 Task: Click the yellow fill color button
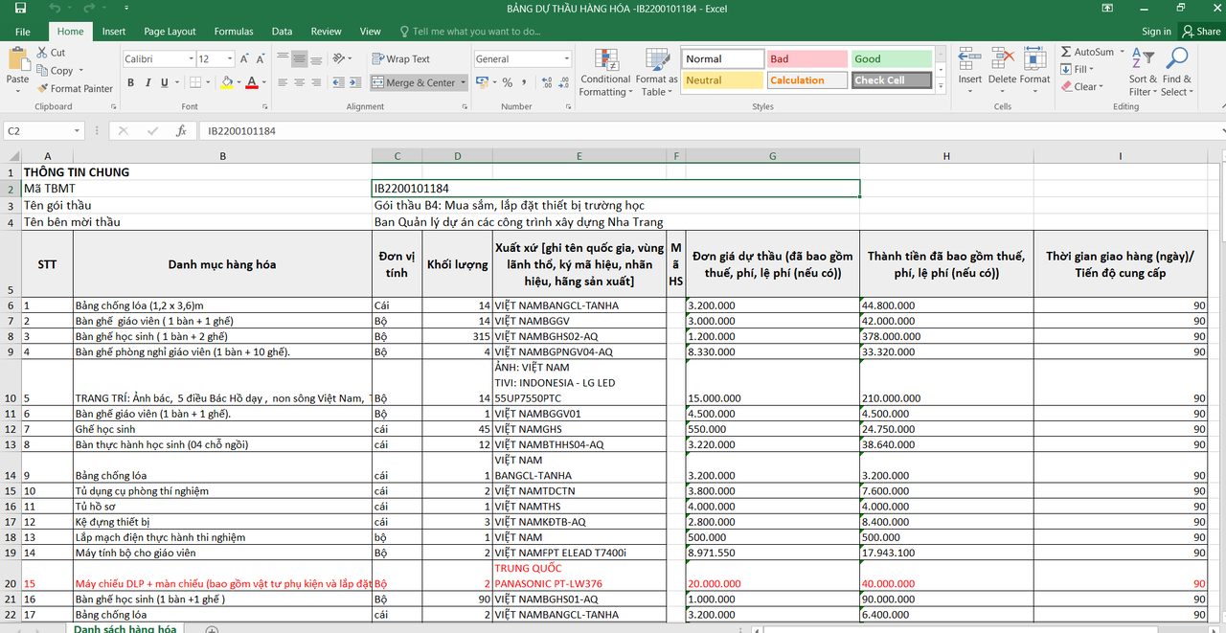click(226, 83)
